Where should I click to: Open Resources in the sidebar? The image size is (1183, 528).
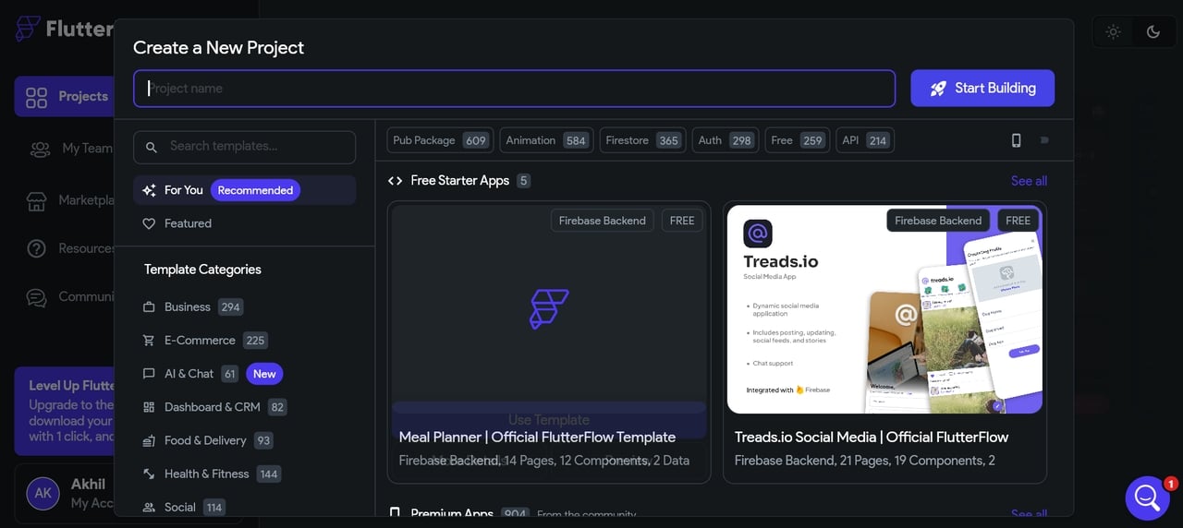(x=72, y=248)
